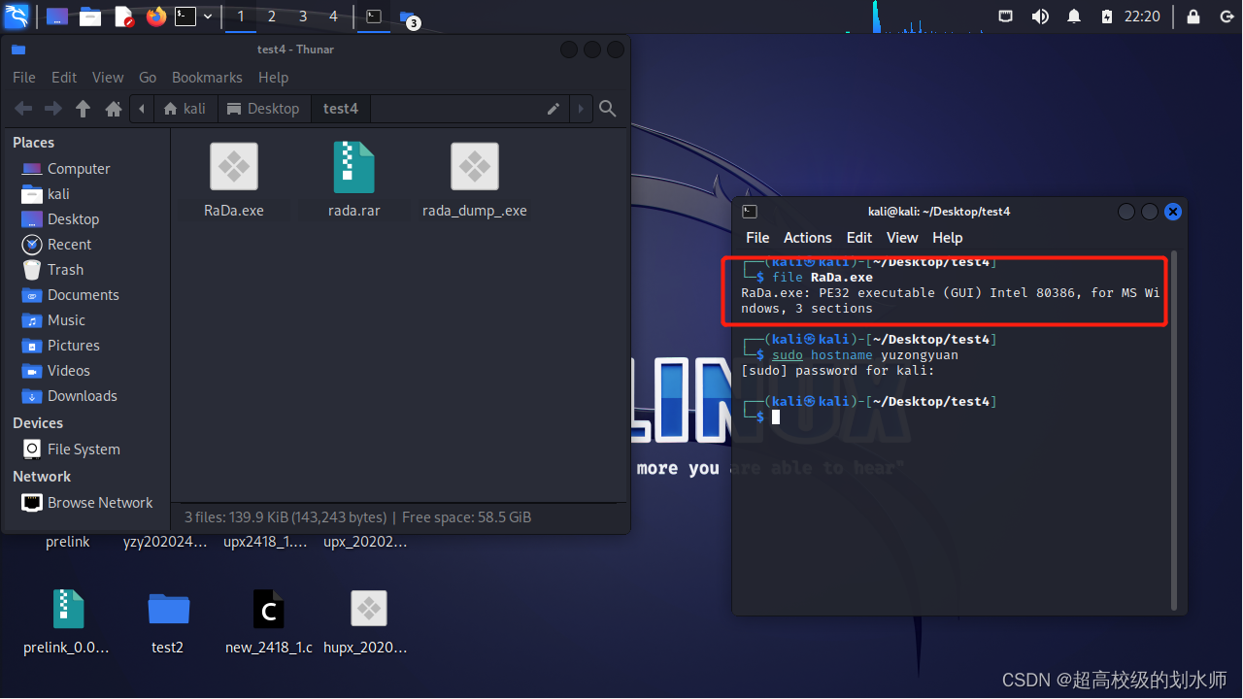Switch to workspace 4
This screenshot has width=1243, height=699.
coord(334,17)
